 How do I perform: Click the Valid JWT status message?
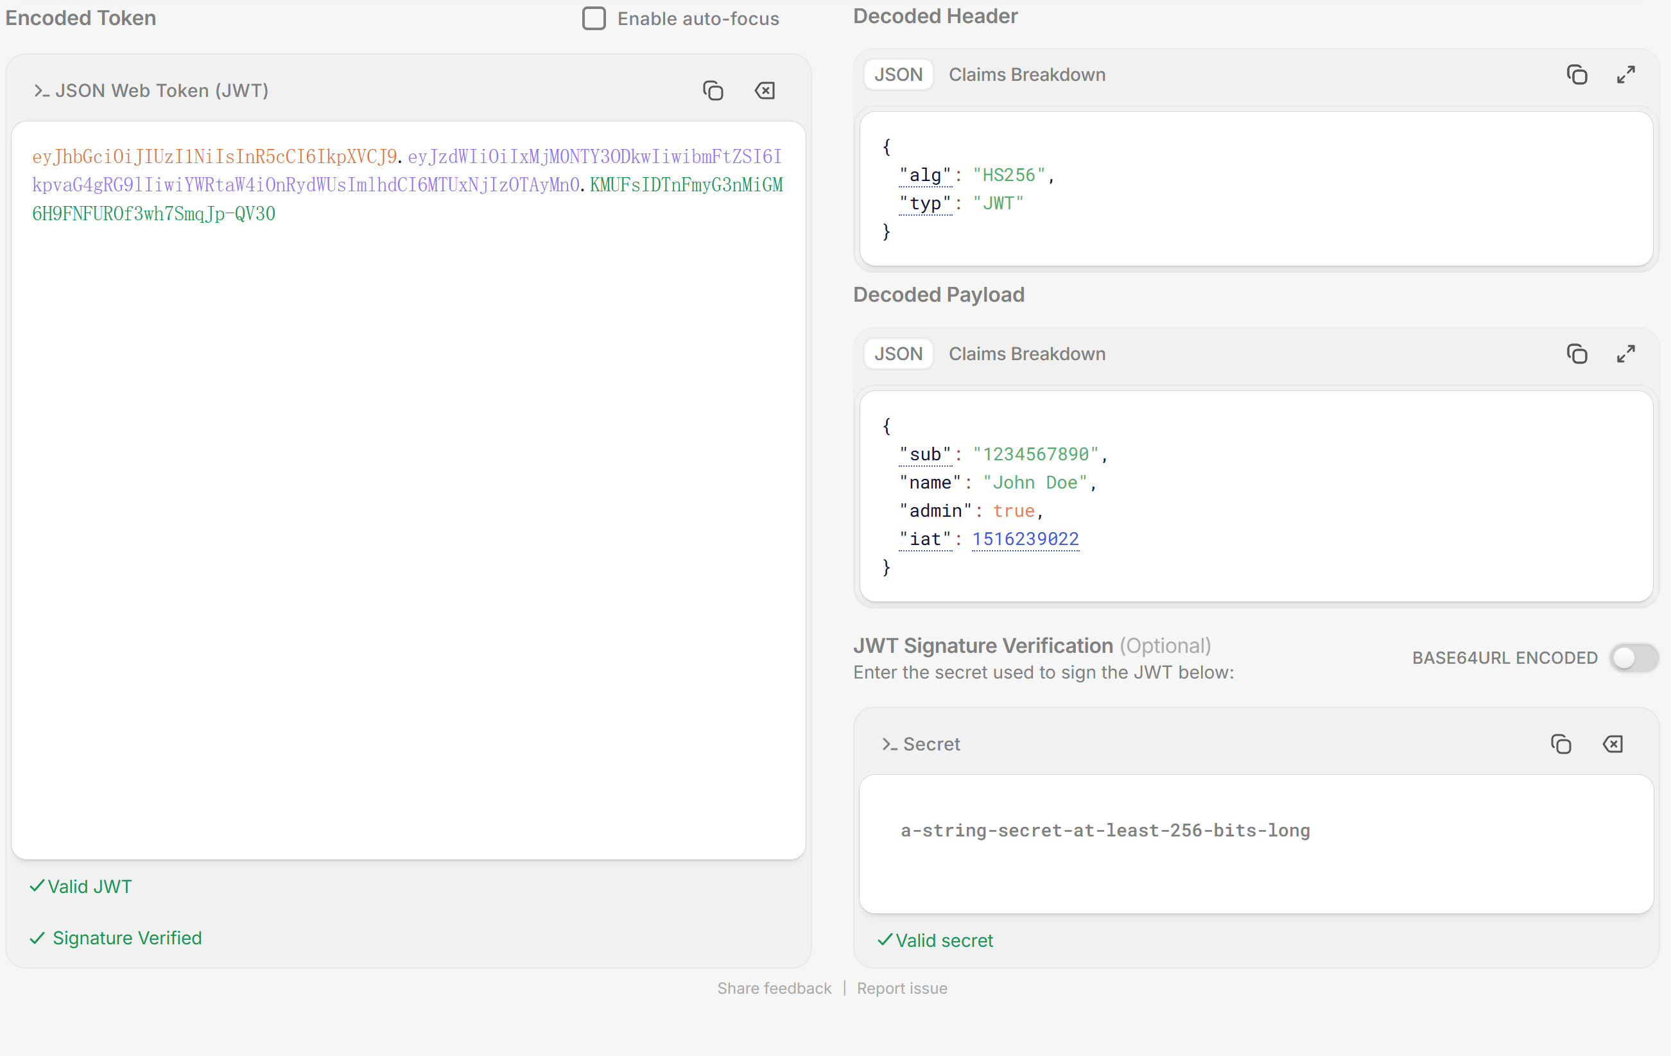coord(80,887)
